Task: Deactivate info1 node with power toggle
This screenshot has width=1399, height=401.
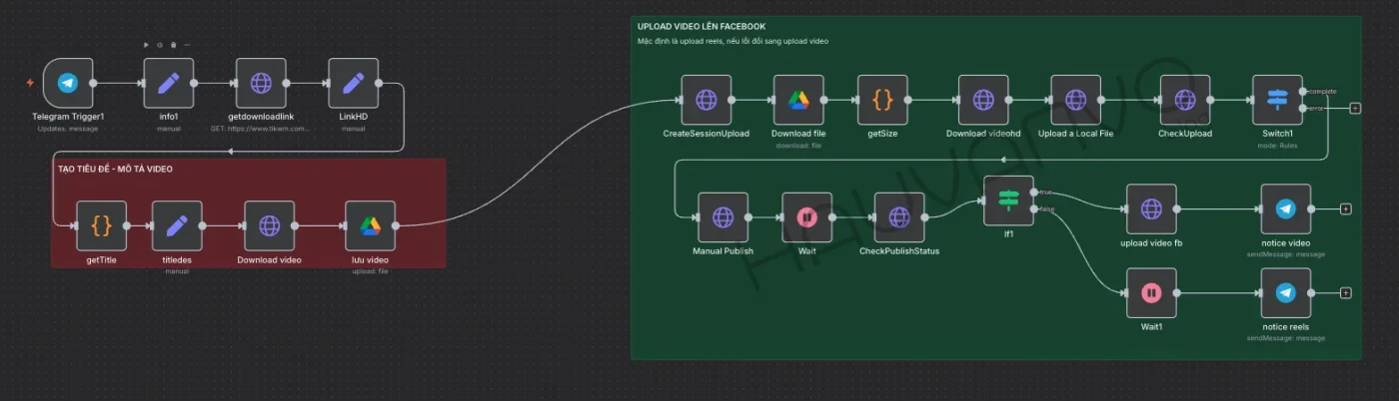Action: (160, 45)
